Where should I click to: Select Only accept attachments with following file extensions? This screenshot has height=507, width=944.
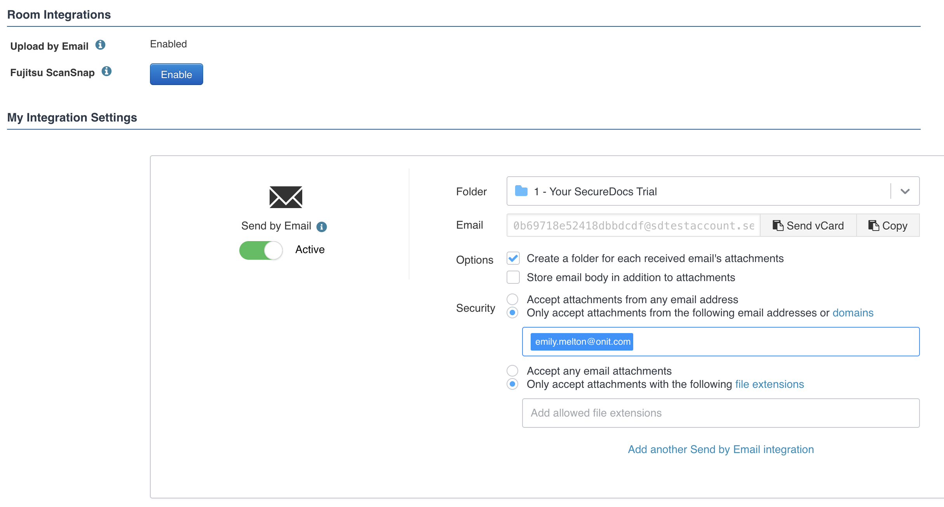(x=512, y=384)
